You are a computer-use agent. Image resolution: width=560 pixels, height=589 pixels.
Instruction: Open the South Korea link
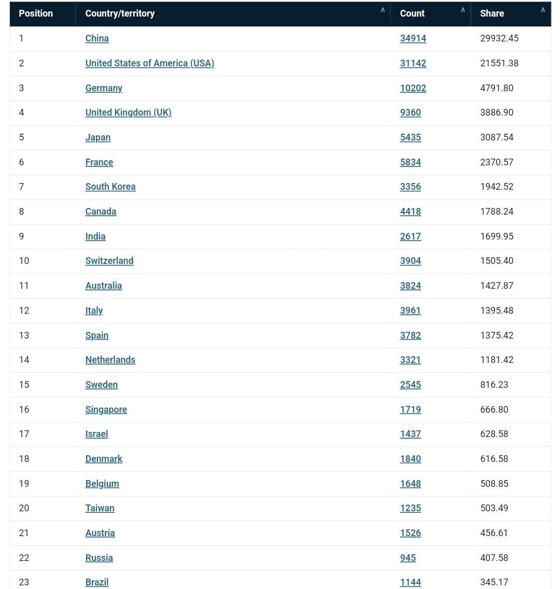point(110,187)
